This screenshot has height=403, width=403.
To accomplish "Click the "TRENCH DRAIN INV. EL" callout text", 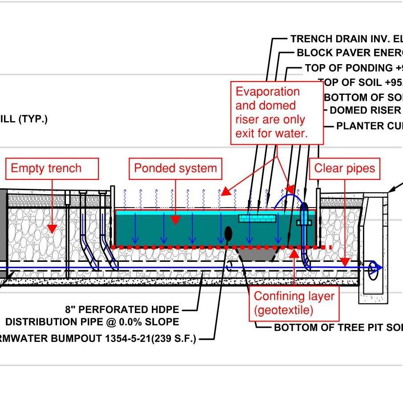I will pyautogui.click(x=346, y=39).
